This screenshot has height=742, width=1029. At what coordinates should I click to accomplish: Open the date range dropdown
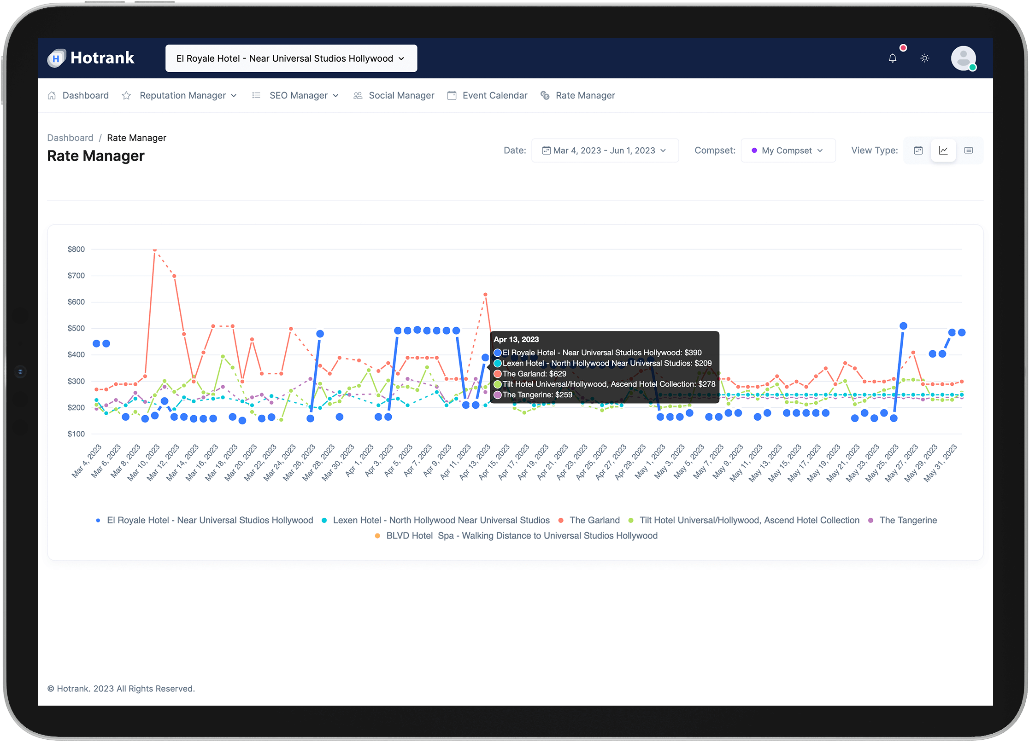[605, 151]
